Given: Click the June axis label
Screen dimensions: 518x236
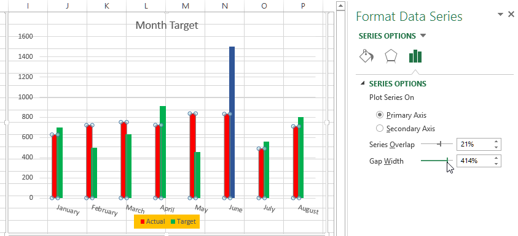Looking at the screenshot, I should pyautogui.click(x=236, y=208).
